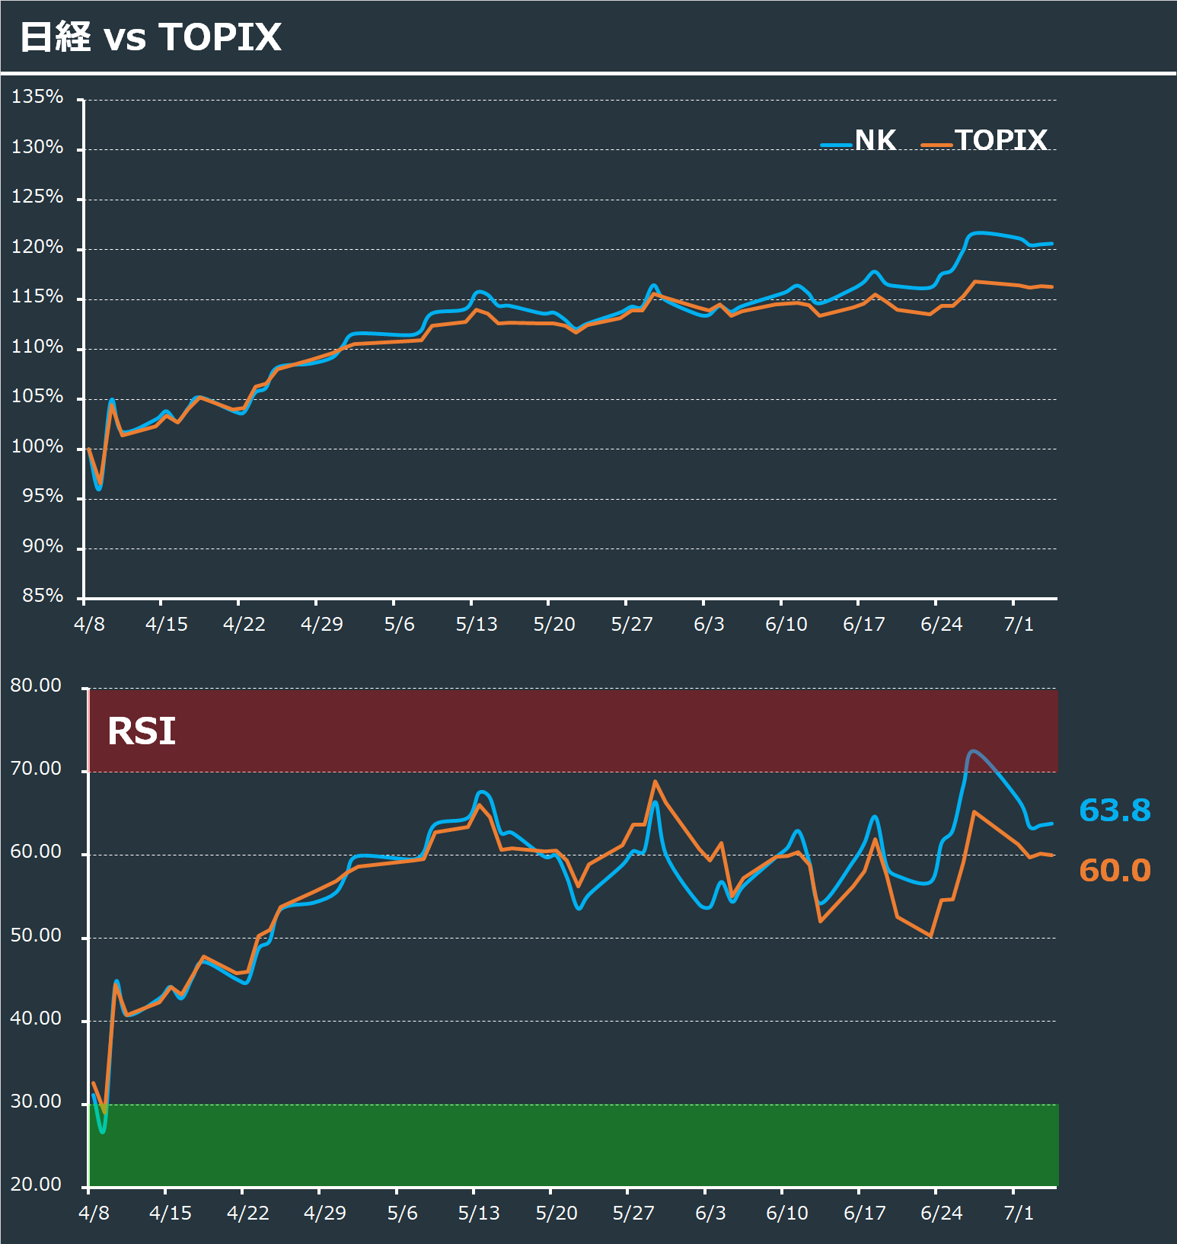Click 4/29 date on the RSI chart axis
The image size is (1177, 1244).
coord(325,1213)
